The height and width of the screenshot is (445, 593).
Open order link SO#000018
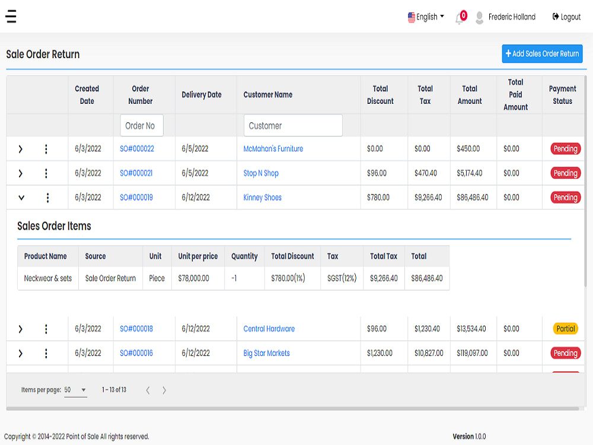(x=136, y=329)
